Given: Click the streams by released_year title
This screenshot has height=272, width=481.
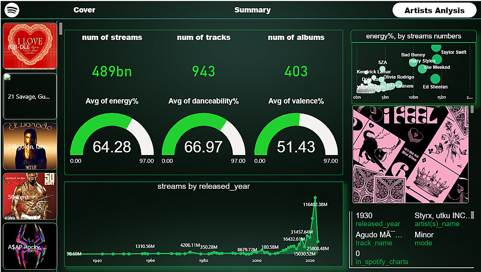Looking at the screenshot, I should [x=203, y=186].
